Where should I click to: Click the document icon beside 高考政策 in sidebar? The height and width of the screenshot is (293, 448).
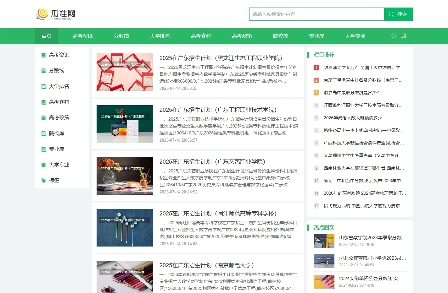pyautogui.click(x=44, y=118)
